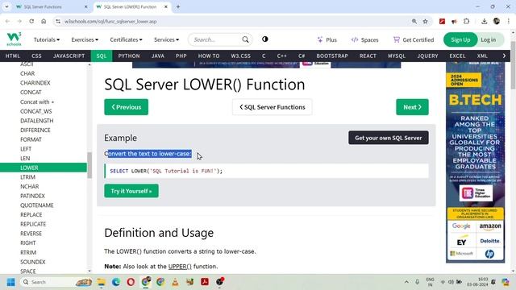Close the SQL Server Functions tab

[x=86, y=6]
